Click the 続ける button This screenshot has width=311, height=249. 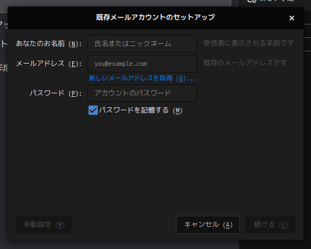(271, 225)
